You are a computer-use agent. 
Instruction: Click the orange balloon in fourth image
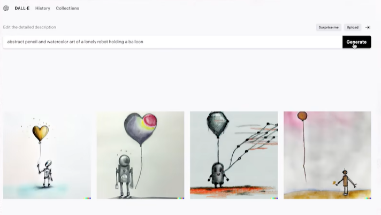(x=302, y=116)
